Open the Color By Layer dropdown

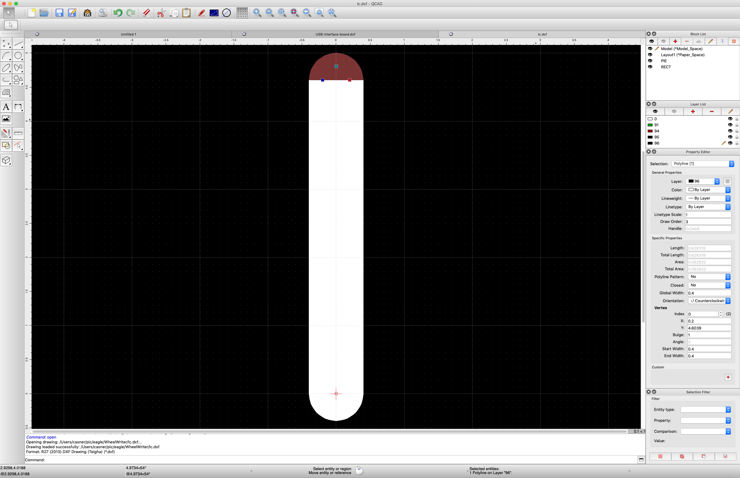[708, 189]
